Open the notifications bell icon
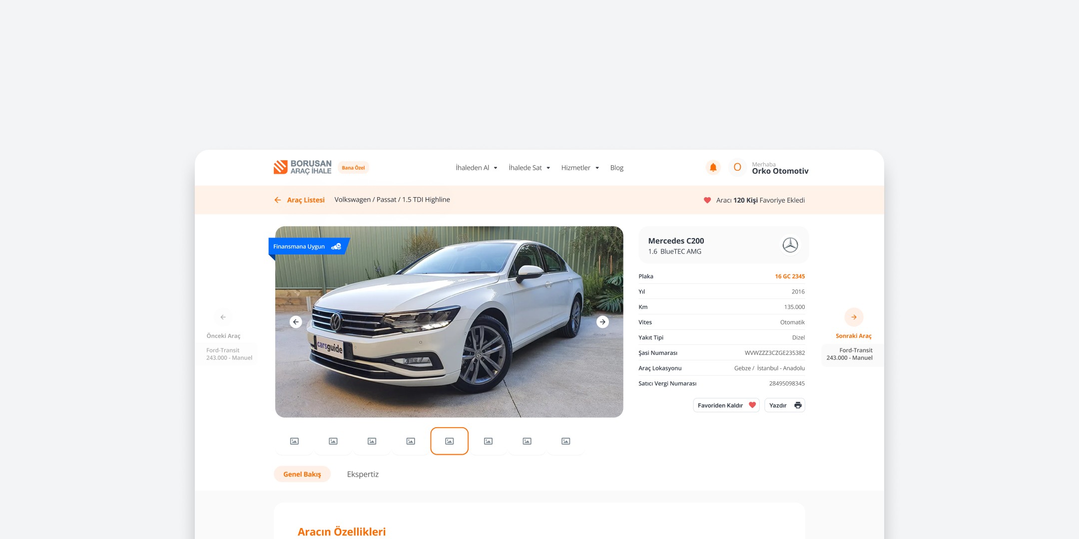This screenshot has height=539, width=1079. (713, 168)
